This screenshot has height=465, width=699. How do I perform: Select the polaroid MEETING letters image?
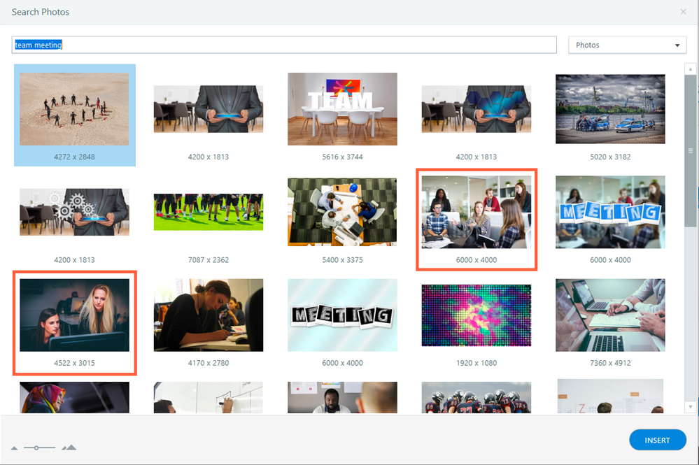tap(342, 315)
